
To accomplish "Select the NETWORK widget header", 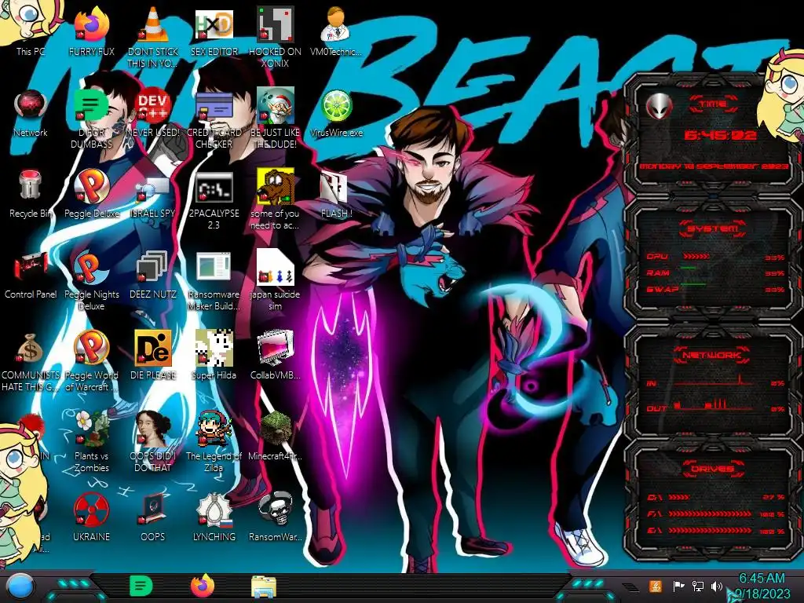I will (x=713, y=355).
